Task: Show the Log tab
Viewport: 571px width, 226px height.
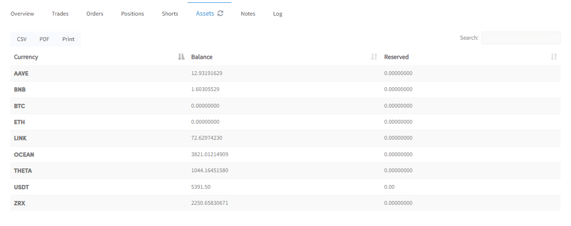Action: point(277,14)
